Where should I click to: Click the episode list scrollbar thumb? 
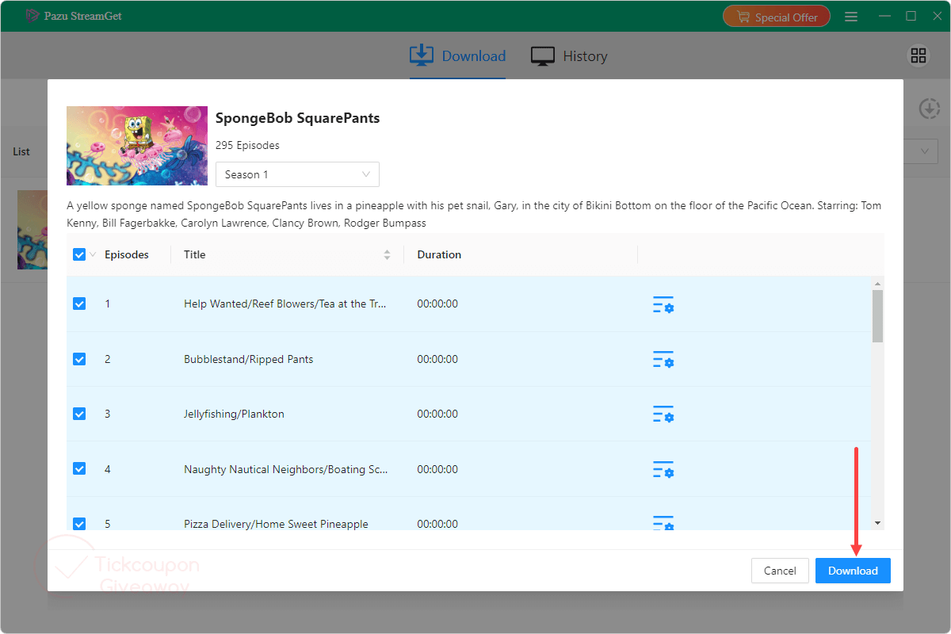(877, 315)
